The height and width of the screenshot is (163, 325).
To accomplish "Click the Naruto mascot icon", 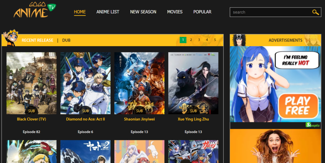I will [x=11, y=38].
